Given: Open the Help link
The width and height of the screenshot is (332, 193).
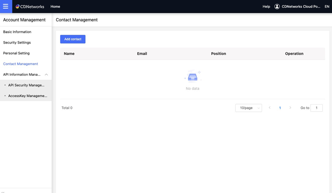Looking at the screenshot, I should pyautogui.click(x=266, y=6).
